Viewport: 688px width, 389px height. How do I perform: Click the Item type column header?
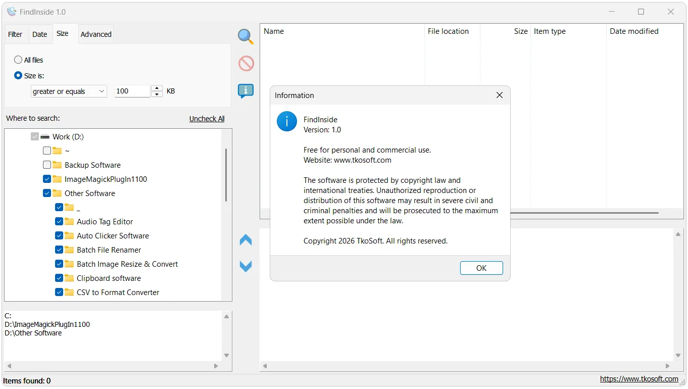click(568, 31)
